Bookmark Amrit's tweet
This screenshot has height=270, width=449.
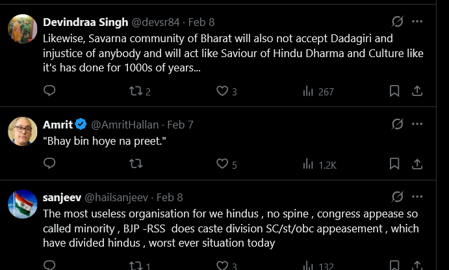394,164
